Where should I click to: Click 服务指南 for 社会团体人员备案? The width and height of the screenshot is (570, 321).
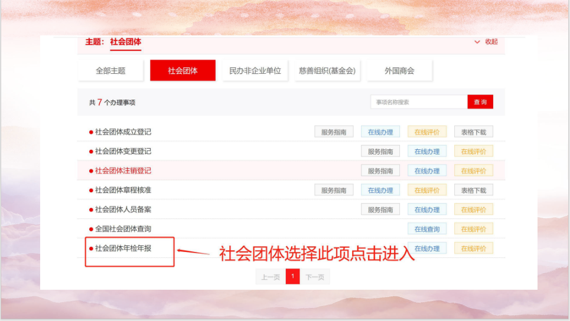pyautogui.click(x=380, y=210)
